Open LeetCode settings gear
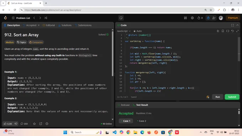242x136 pixels. (x=192, y=18)
